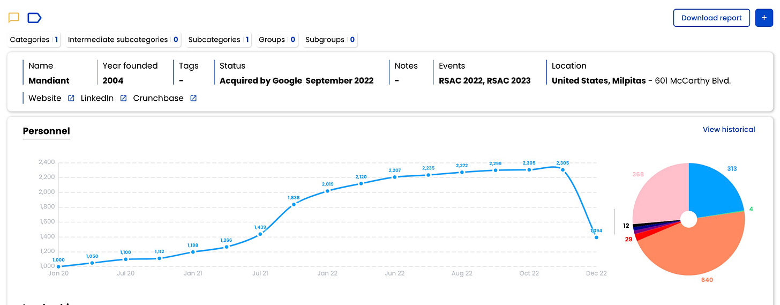This screenshot has height=305, width=780.
Task: Click the company name Mandiant
Action: (49, 80)
